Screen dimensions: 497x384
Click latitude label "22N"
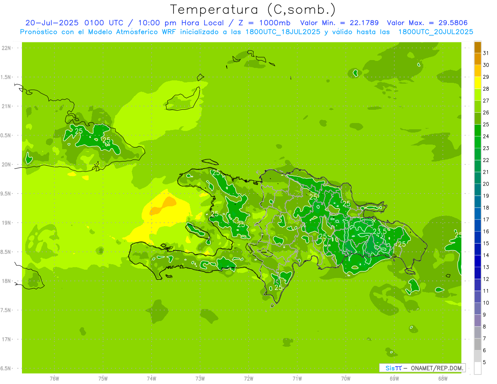pyautogui.click(x=6, y=48)
